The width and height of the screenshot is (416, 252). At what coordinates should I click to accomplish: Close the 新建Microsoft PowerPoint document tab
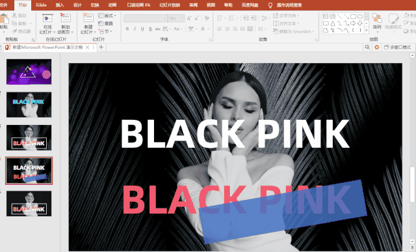point(87,48)
